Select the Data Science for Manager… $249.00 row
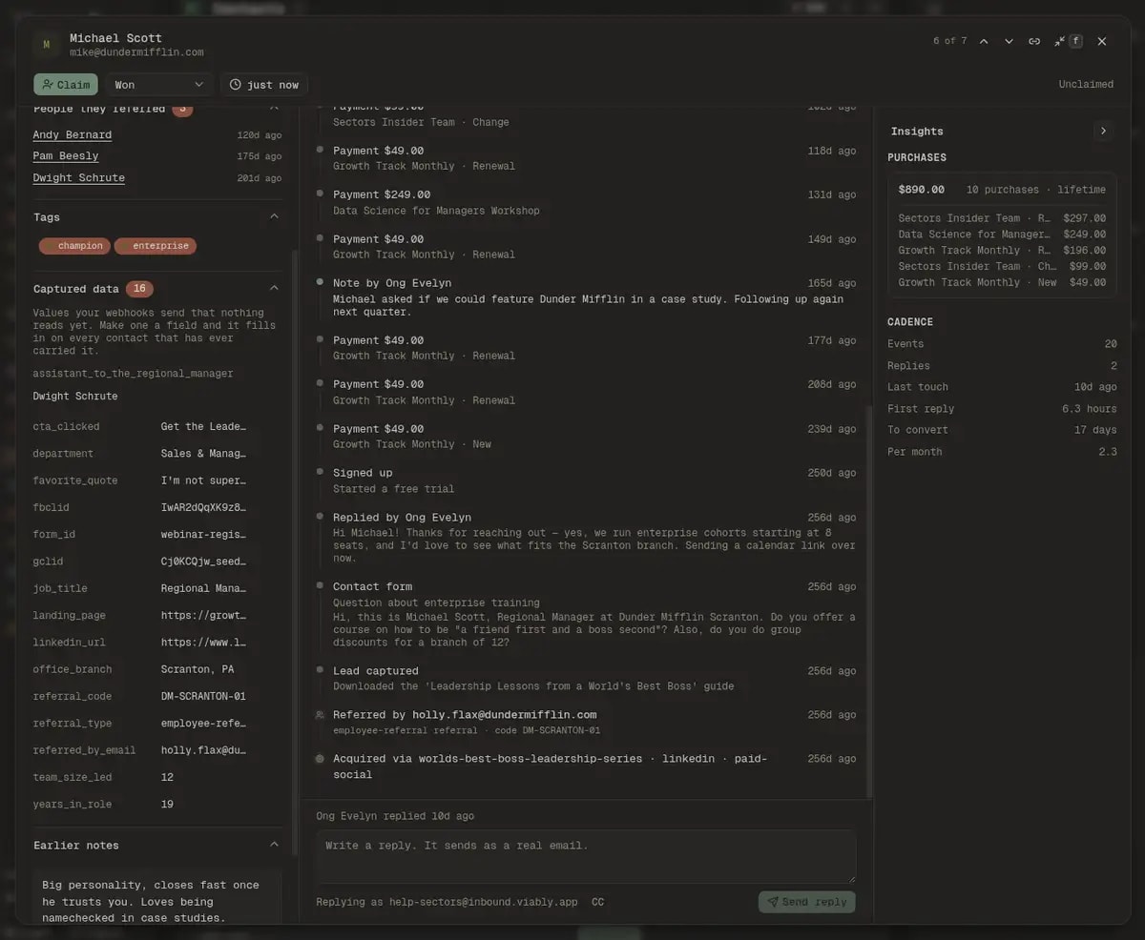This screenshot has width=1145, height=940. tap(1002, 235)
